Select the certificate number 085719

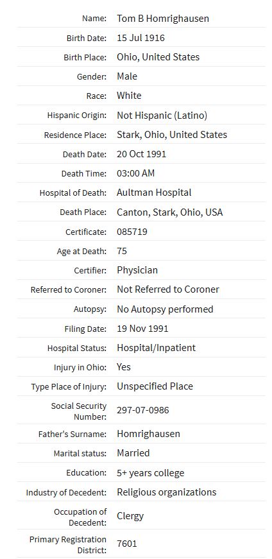[x=132, y=232]
